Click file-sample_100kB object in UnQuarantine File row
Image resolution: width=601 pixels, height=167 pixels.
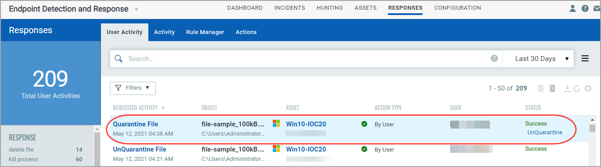point(233,149)
